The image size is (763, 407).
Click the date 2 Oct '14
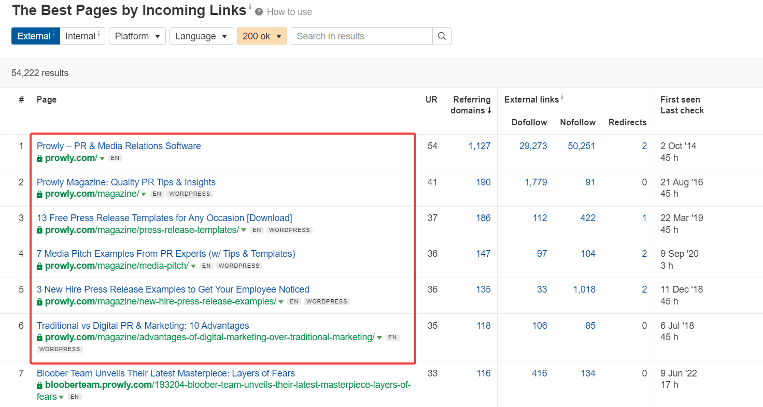pyautogui.click(x=679, y=146)
